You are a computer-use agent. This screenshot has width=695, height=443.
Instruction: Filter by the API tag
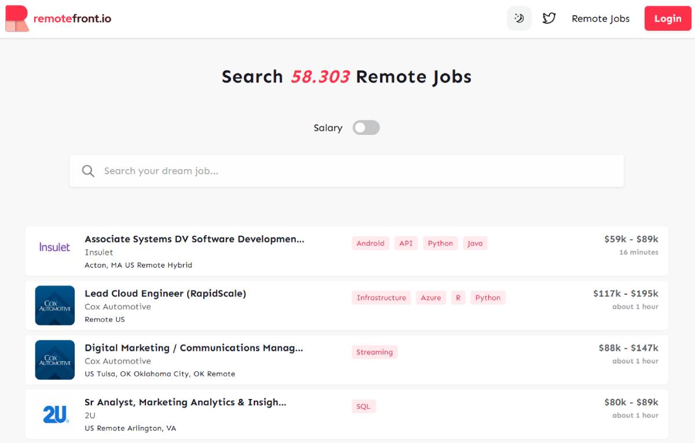(406, 243)
